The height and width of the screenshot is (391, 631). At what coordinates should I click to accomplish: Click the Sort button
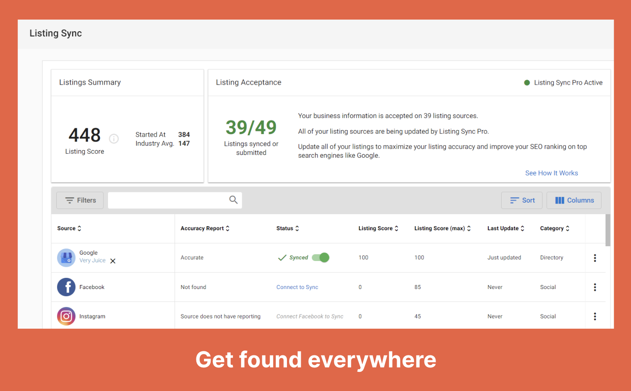pos(522,200)
